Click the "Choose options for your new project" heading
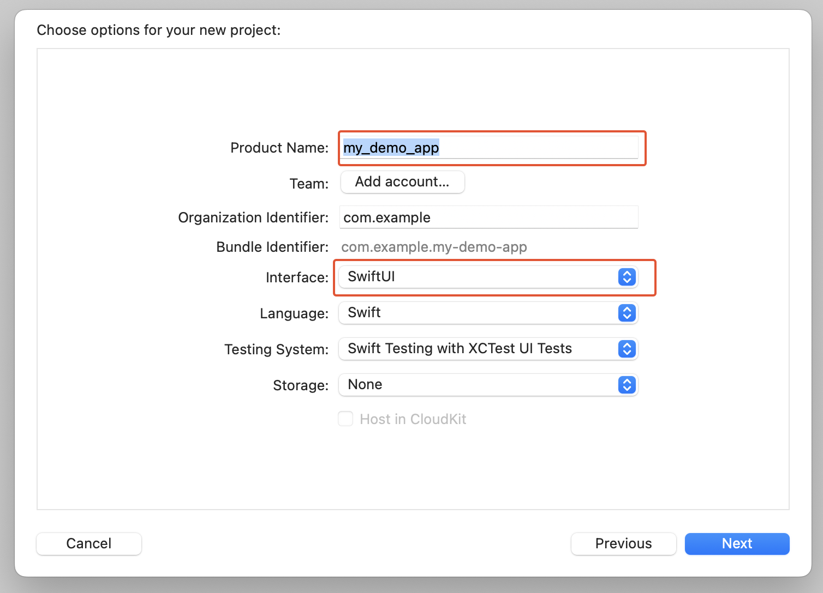The height and width of the screenshot is (593, 823). coord(158,30)
